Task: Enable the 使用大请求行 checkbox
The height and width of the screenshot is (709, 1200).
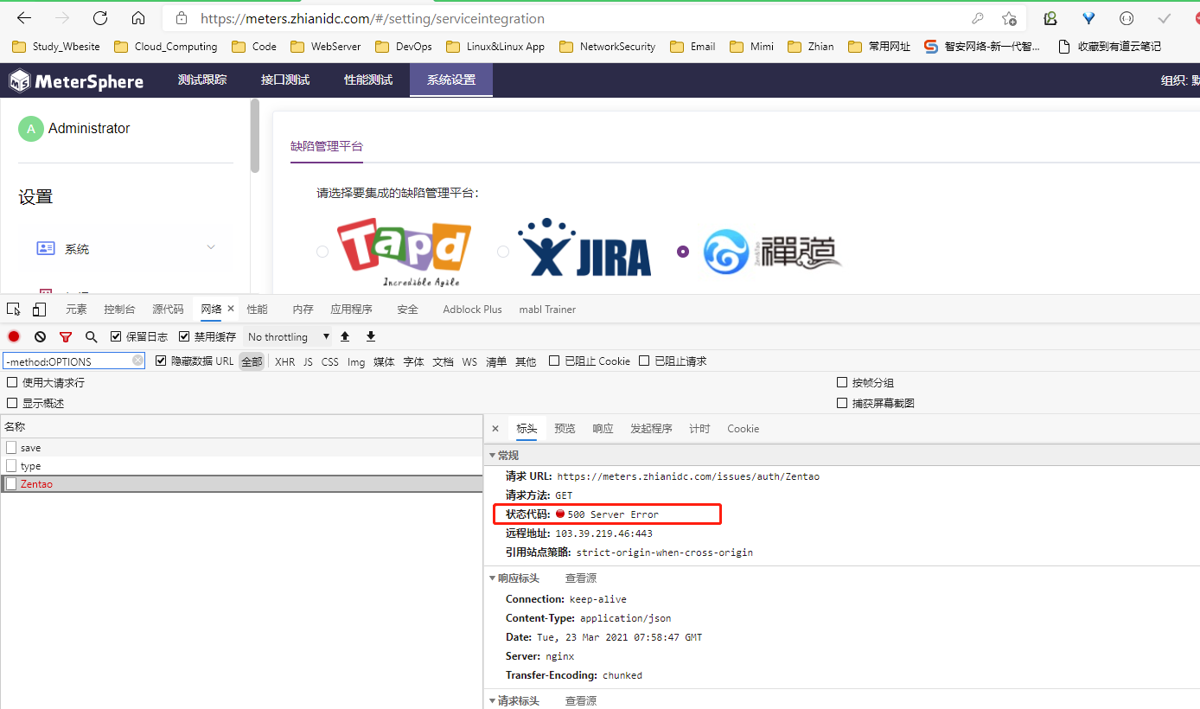Action: 12,381
